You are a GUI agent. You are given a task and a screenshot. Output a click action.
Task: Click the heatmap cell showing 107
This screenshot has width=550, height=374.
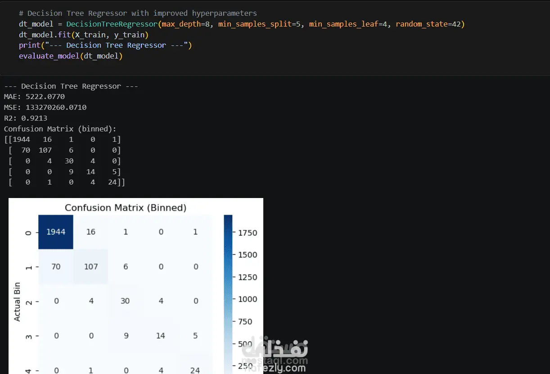[x=91, y=266]
